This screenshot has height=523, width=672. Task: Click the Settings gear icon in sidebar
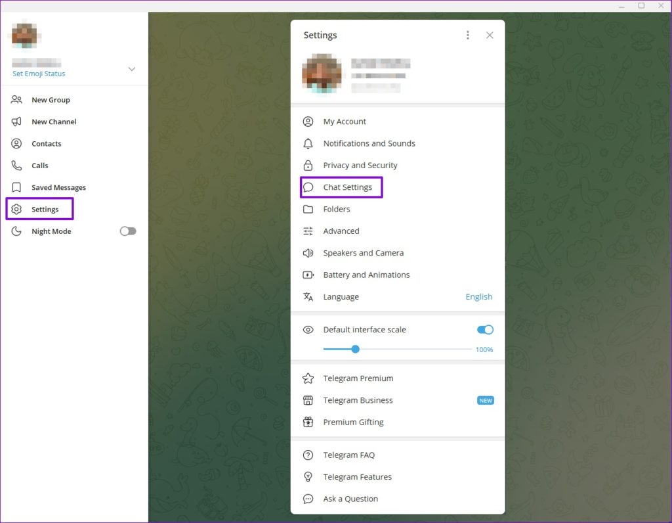pos(16,209)
